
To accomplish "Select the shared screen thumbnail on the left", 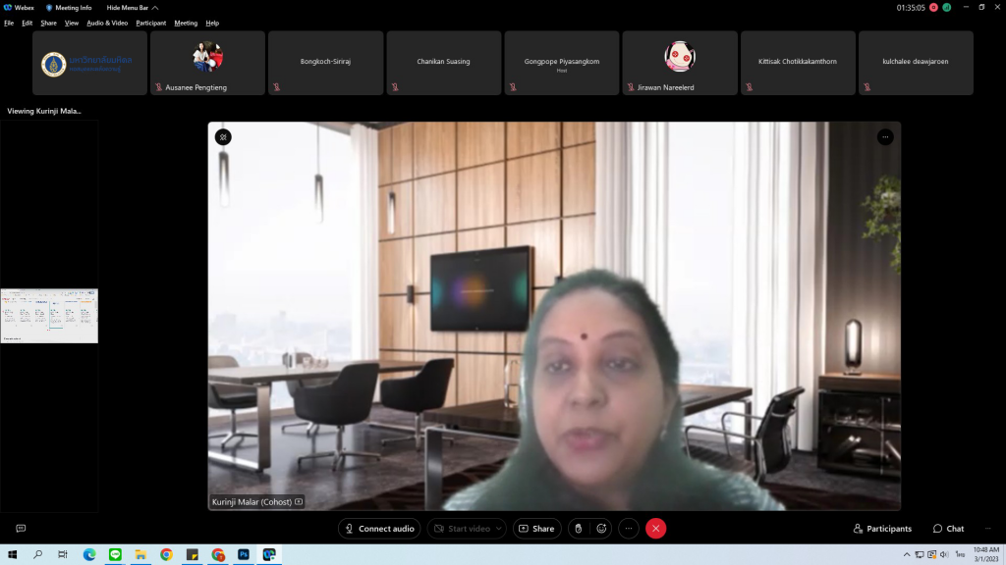I will point(49,316).
